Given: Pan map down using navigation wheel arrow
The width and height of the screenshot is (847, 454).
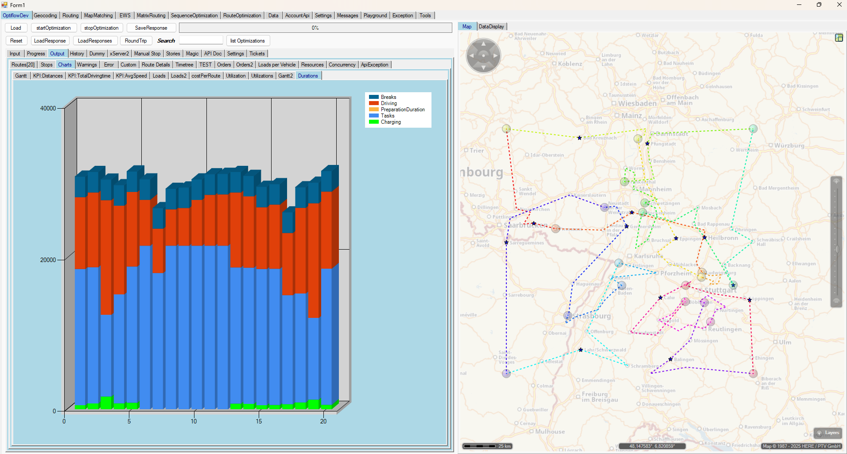Looking at the screenshot, I should pos(483,67).
